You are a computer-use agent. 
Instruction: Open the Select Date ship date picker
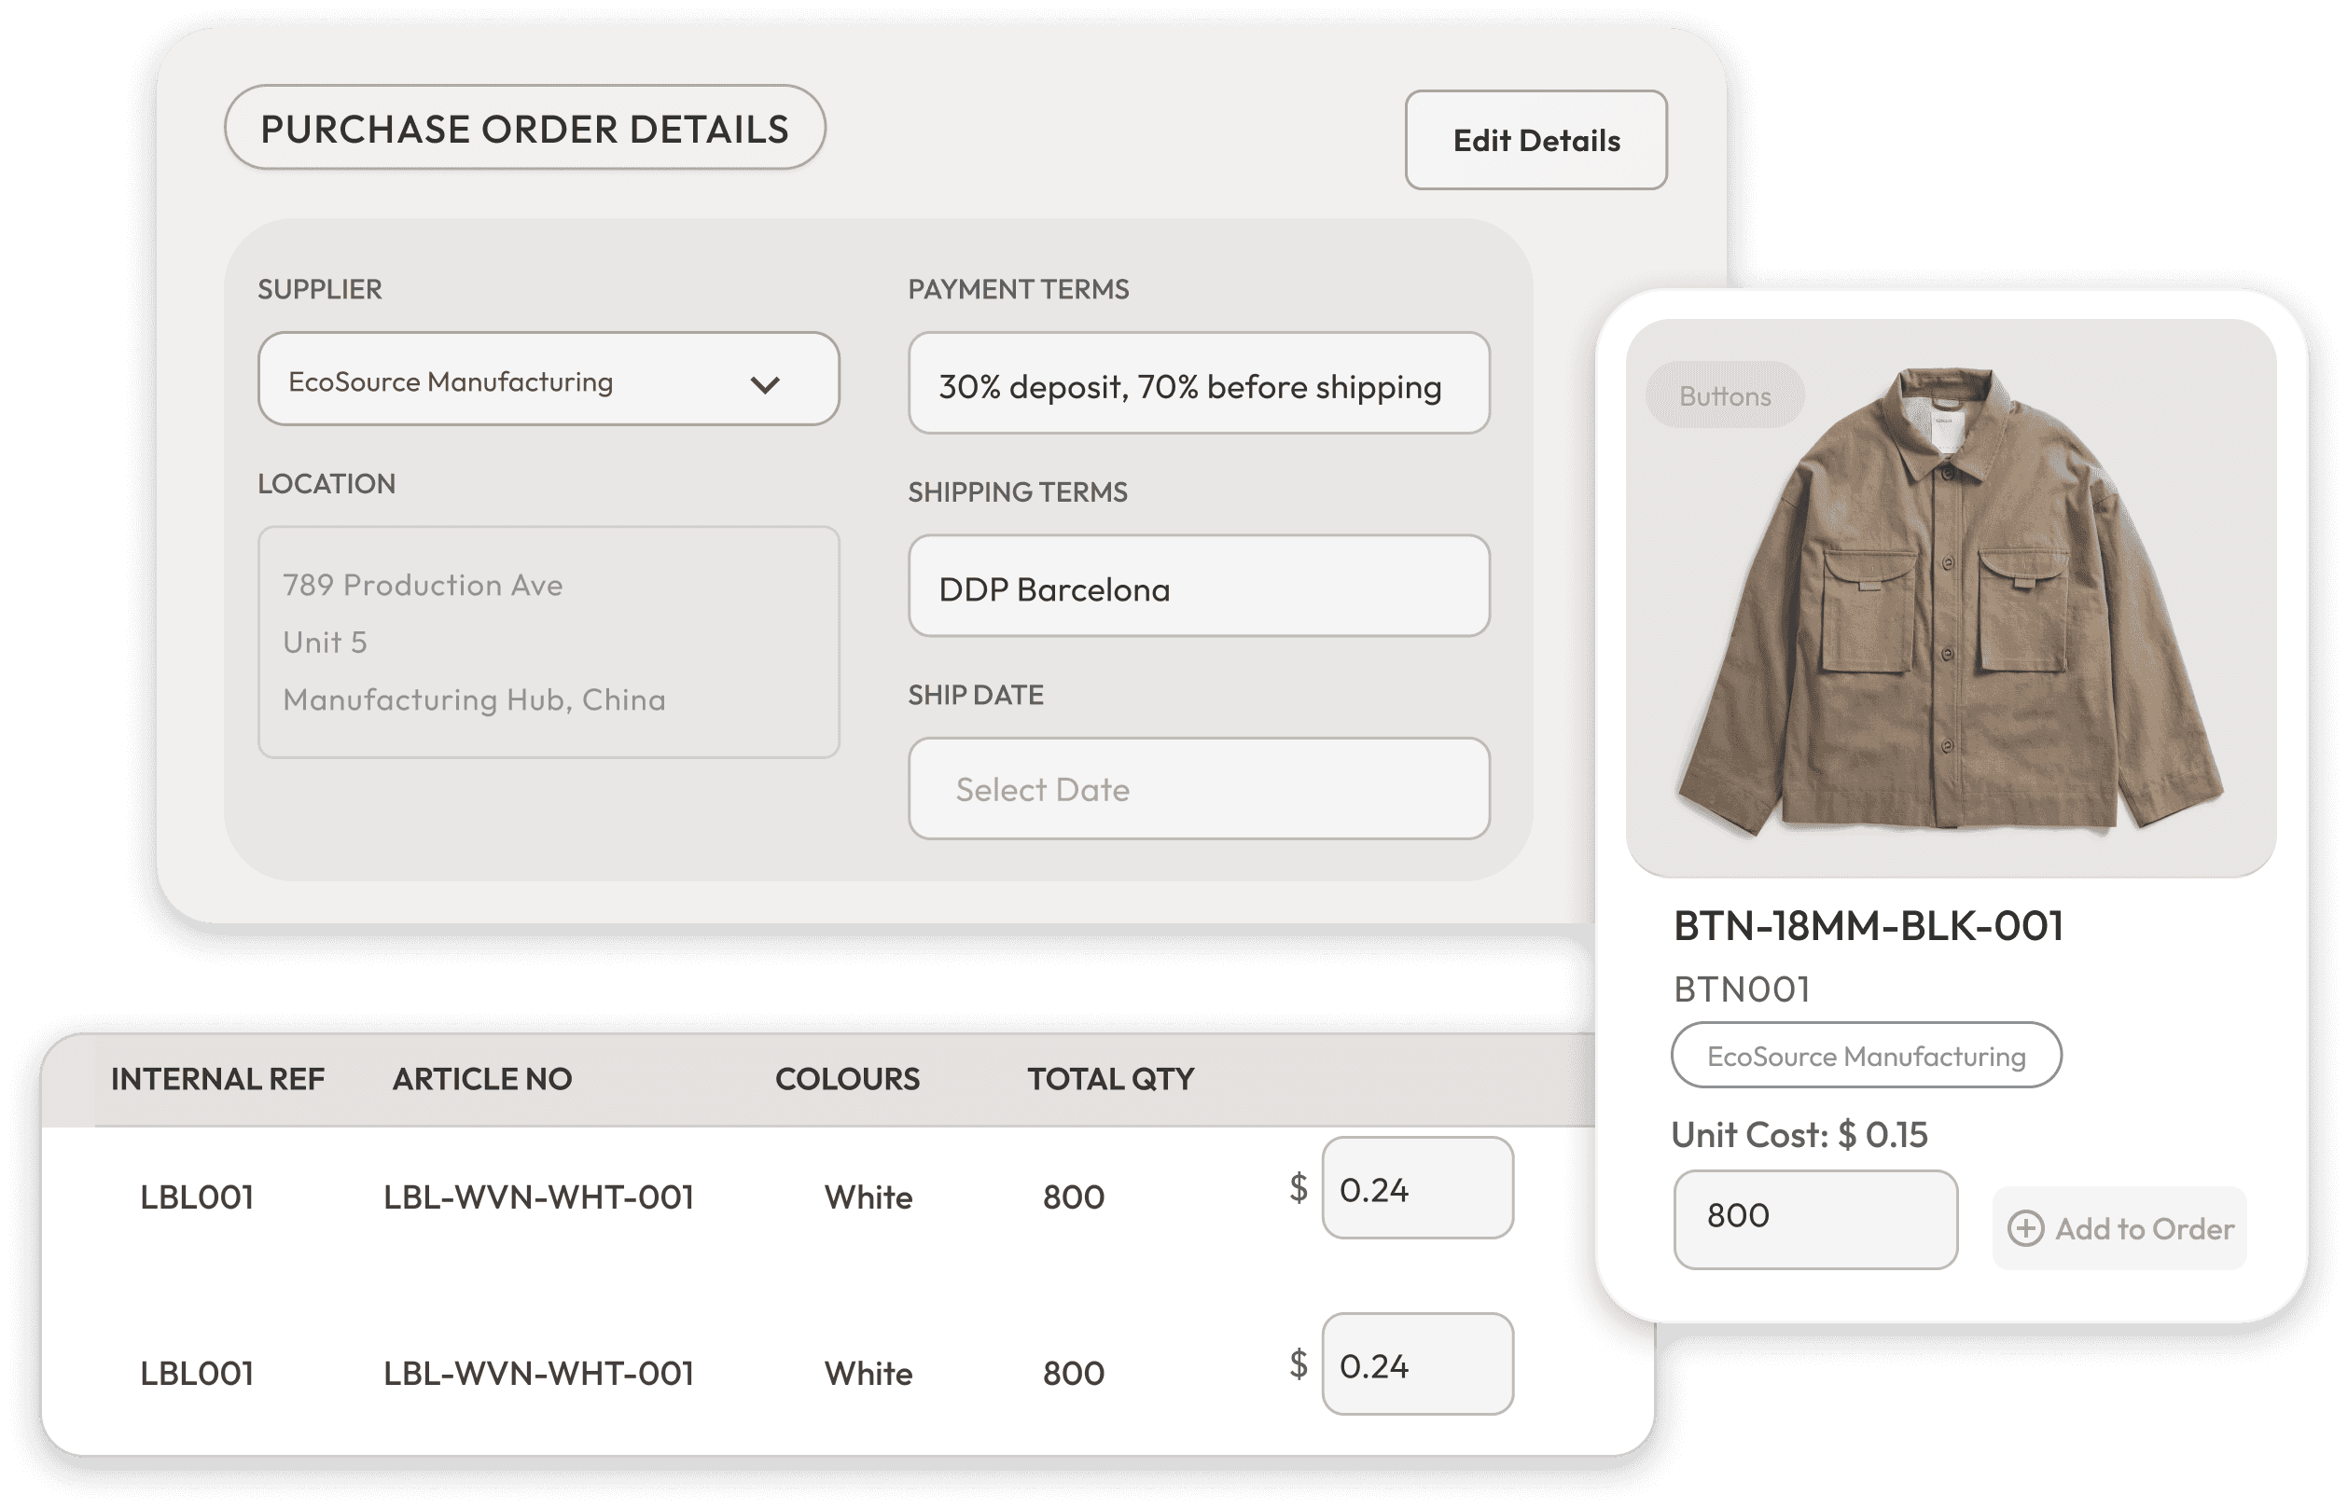1198,788
